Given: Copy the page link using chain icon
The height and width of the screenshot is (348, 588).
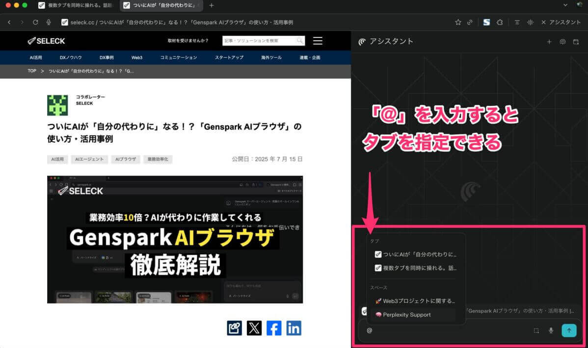Looking at the screenshot, I should (x=470, y=23).
